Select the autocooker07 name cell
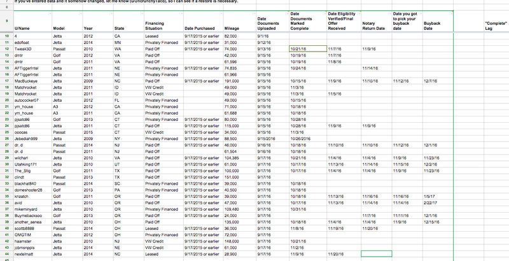Image resolution: width=509 pixels, height=261 pixels. 32,101
